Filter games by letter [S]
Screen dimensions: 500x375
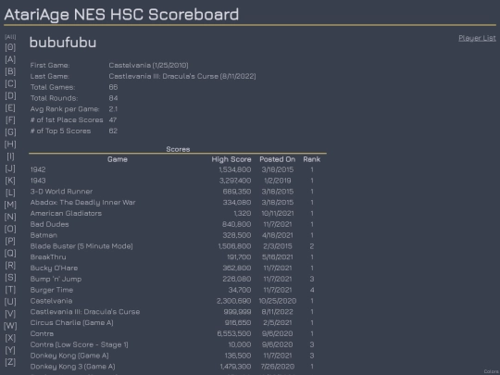(10, 278)
